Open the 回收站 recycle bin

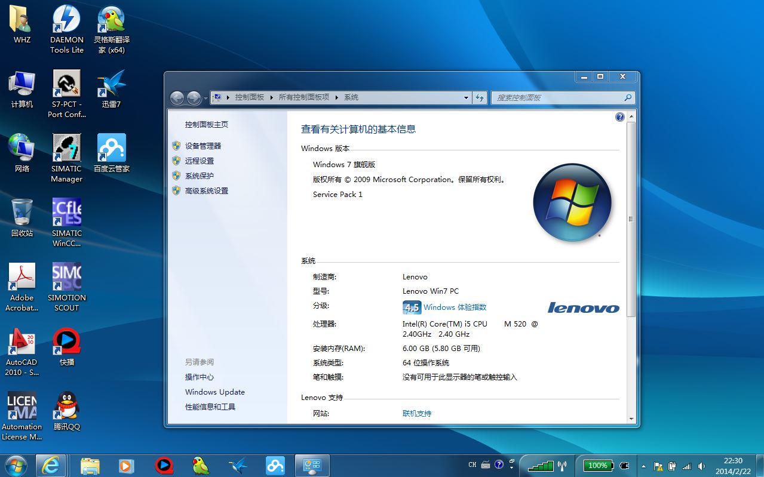pos(22,218)
